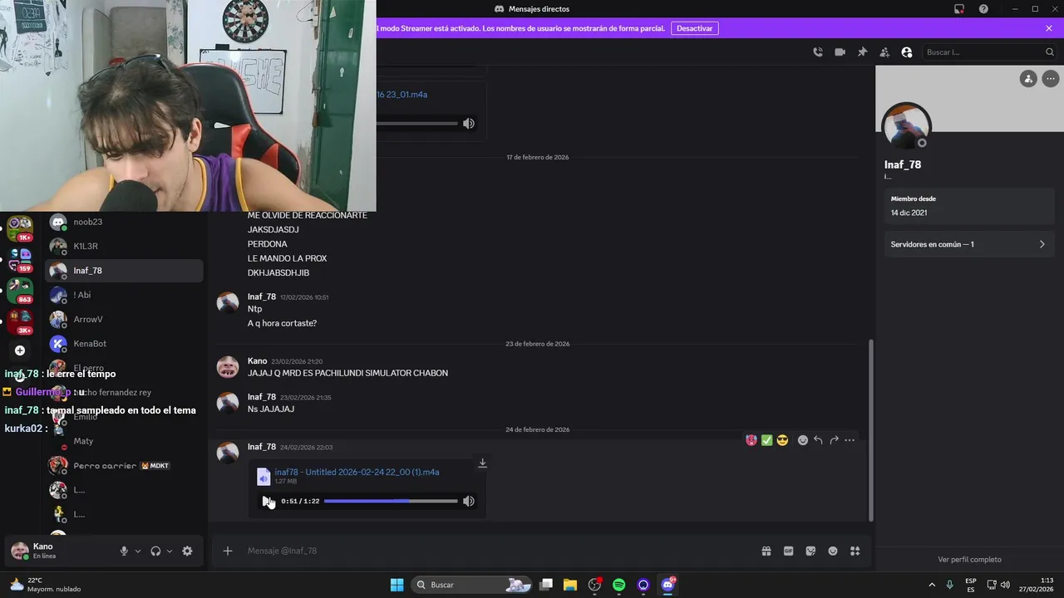This screenshot has width=1064, height=598.
Task: Open the sticker picker
Action: [x=810, y=551]
